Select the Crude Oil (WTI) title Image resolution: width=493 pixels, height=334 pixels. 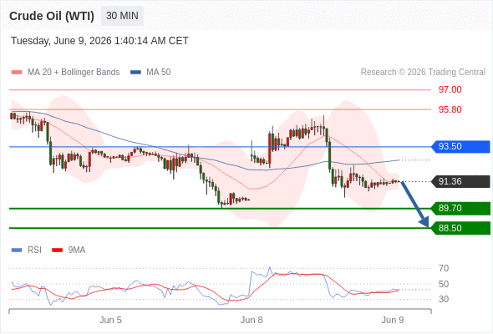click(x=52, y=16)
